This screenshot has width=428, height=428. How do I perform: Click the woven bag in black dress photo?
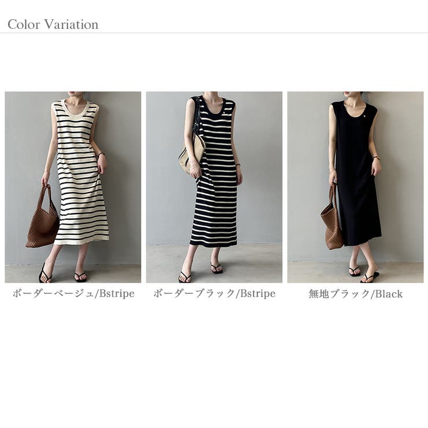(331, 219)
